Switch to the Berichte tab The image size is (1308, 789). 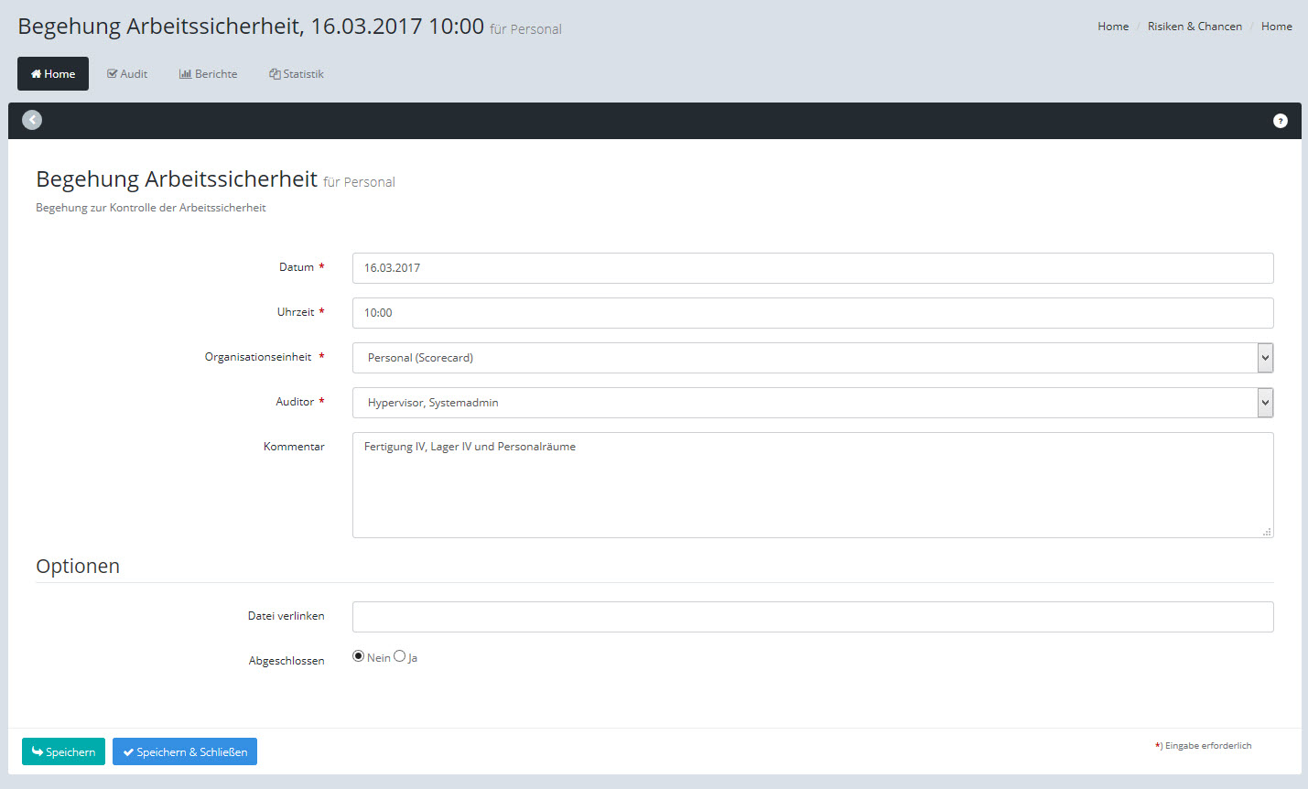click(x=209, y=74)
